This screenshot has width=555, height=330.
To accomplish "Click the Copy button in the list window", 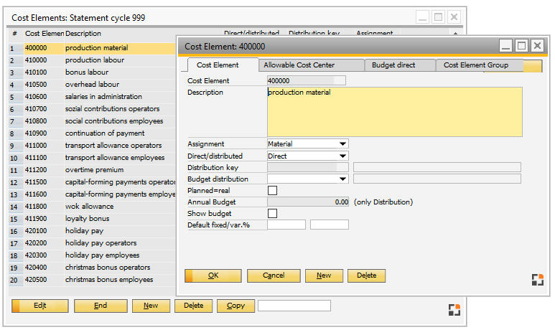I will click(235, 306).
